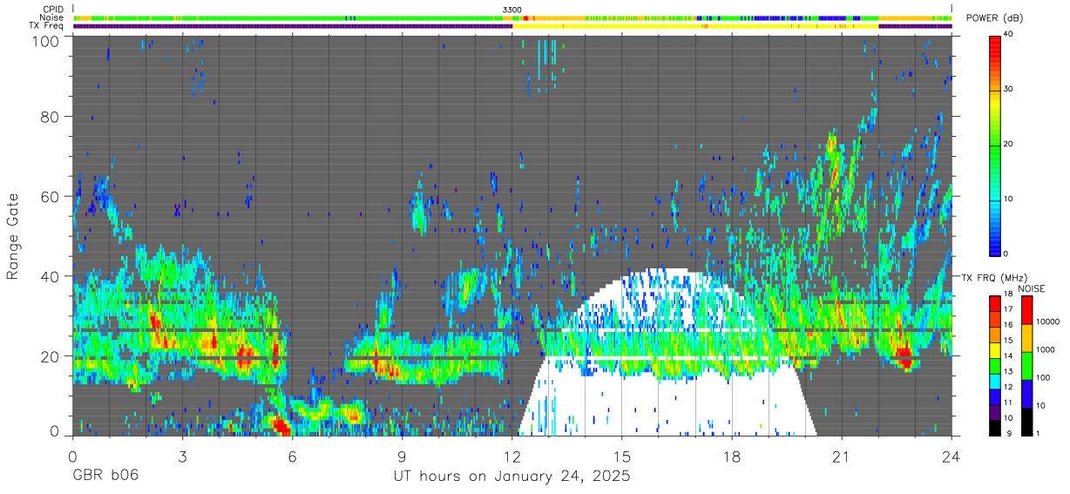Click the TX frequency value 14
This screenshot has width=1070, height=494.
click(1009, 356)
